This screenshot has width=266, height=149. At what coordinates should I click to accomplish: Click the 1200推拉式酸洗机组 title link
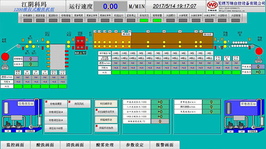[34, 9]
